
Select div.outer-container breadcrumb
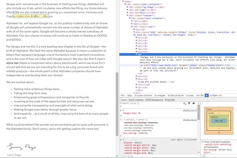click(143, 95)
